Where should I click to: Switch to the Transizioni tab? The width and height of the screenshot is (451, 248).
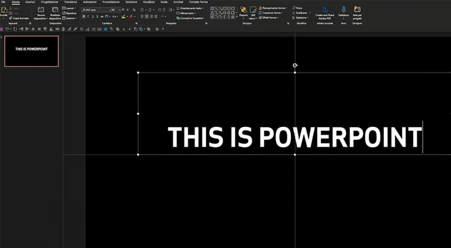click(x=70, y=2)
